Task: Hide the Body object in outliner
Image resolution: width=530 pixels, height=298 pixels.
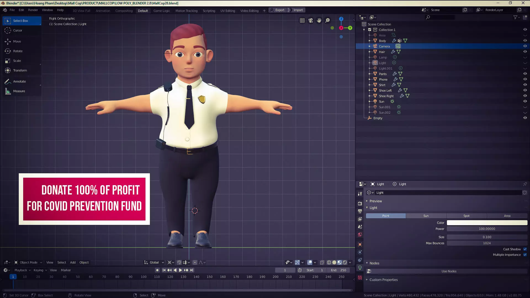Action: [525, 41]
